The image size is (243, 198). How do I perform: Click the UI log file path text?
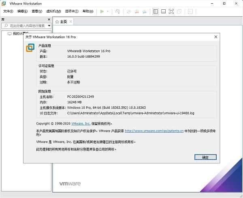131,113
